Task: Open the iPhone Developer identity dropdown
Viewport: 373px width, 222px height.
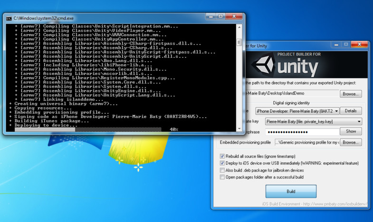Action: pyautogui.click(x=297, y=111)
